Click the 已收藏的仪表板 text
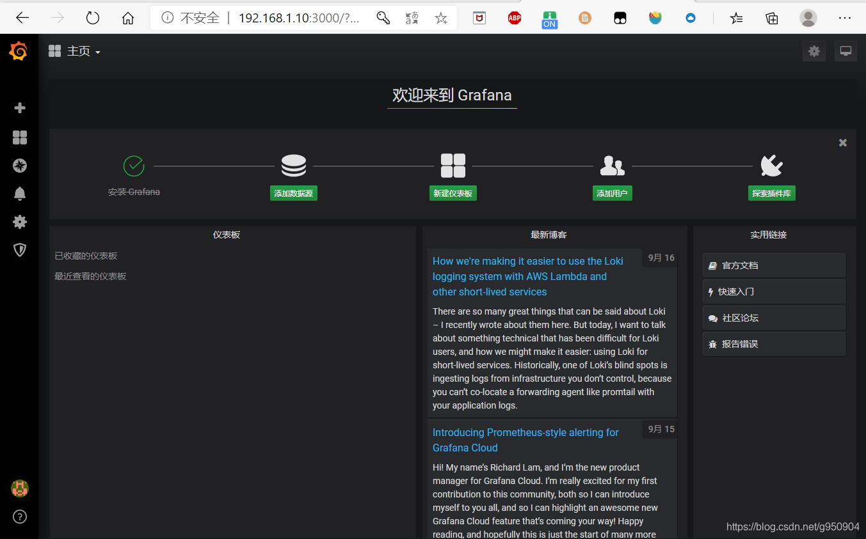Image resolution: width=866 pixels, height=539 pixels. tap(86, 256)
